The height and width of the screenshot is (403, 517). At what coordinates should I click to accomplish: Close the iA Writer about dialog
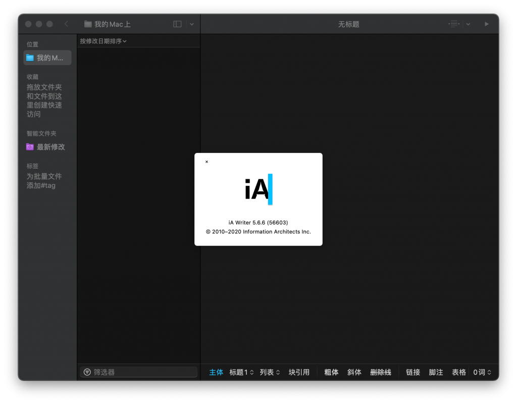point(206,162)
